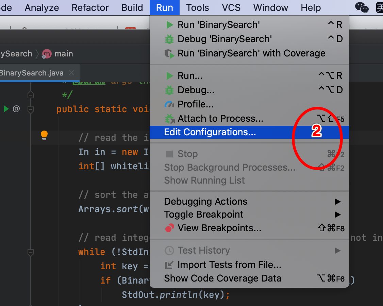Click the Run with Coverage shield icon
383x306 pixels.
click(169, 53)
